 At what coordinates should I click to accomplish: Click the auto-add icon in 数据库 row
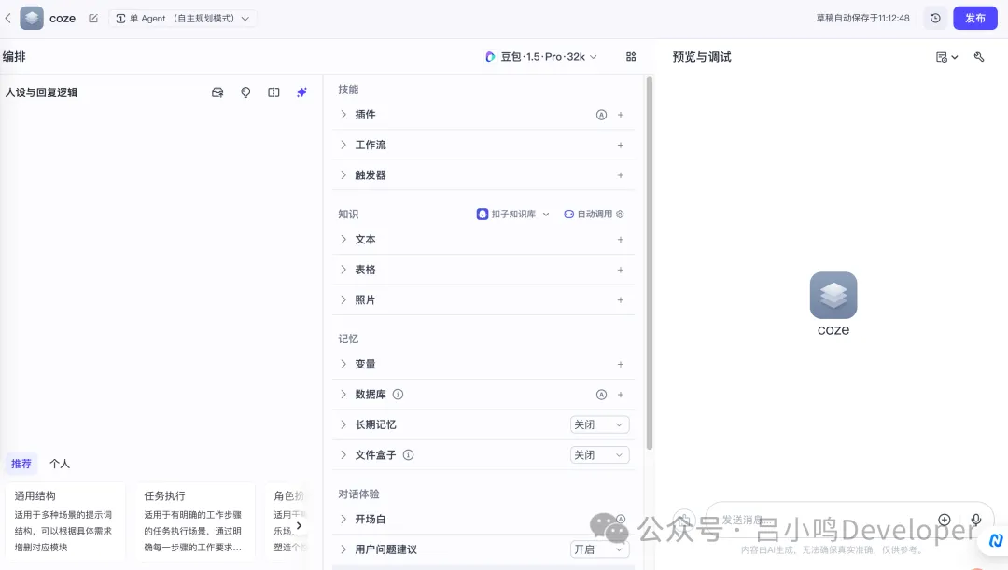[x=601, y=395]
